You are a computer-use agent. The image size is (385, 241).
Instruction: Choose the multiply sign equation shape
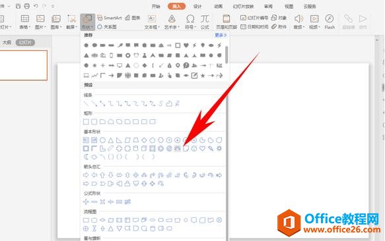click(102, 201)
